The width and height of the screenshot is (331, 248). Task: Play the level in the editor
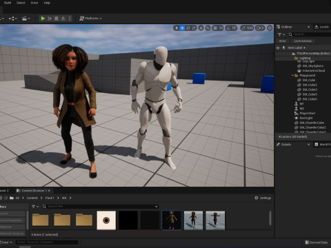[x=43, y=19]
